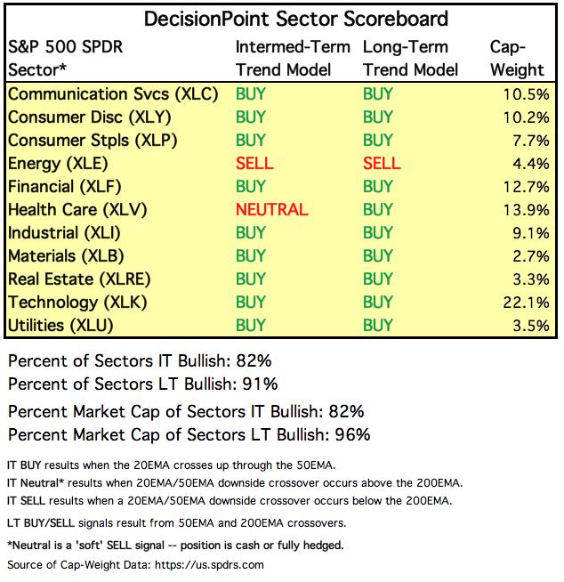Select the Consumer Stpls (XLP) row label

coord(93,141)
